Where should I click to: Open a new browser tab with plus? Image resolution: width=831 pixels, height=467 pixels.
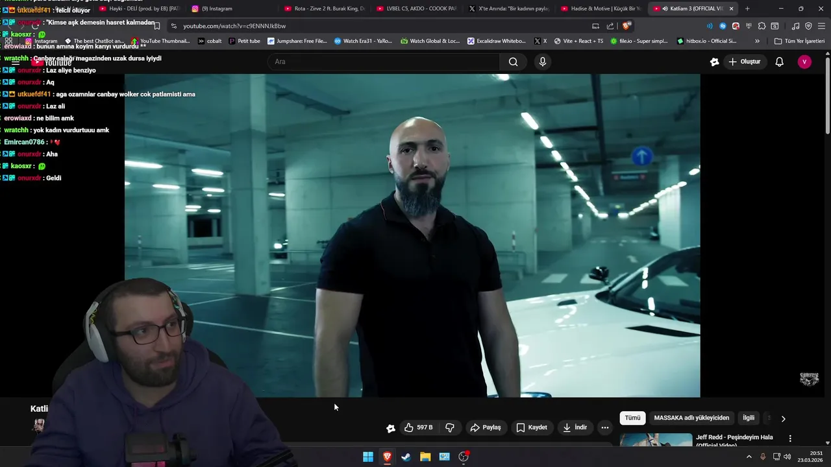[747, 8]
